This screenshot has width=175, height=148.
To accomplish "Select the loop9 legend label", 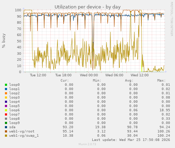I will click(14, 123).
